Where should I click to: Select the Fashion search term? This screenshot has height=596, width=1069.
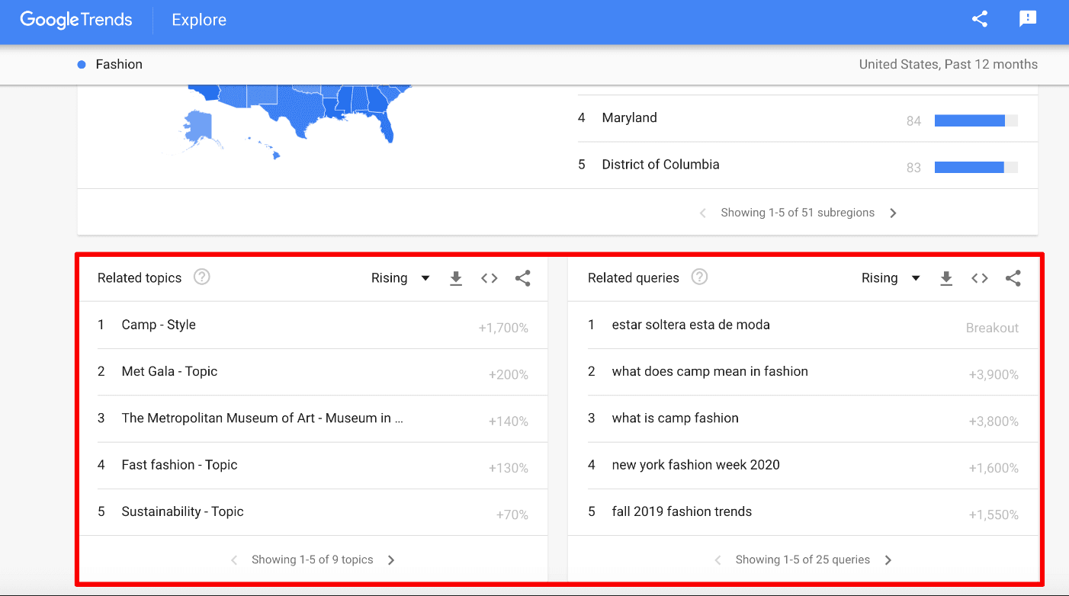(119, 64)
